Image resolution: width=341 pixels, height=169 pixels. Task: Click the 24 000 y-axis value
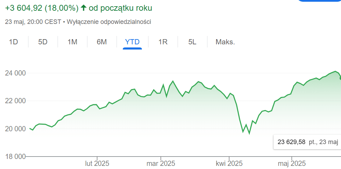click(15, 73)
